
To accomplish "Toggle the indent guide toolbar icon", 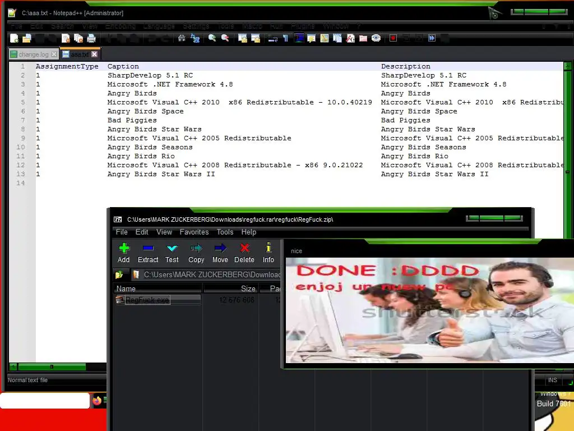I will click(299, 38).
